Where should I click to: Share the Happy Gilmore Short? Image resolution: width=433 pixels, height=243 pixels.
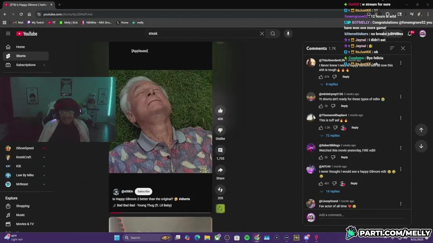pyautogui.click(x=220, y=170)
